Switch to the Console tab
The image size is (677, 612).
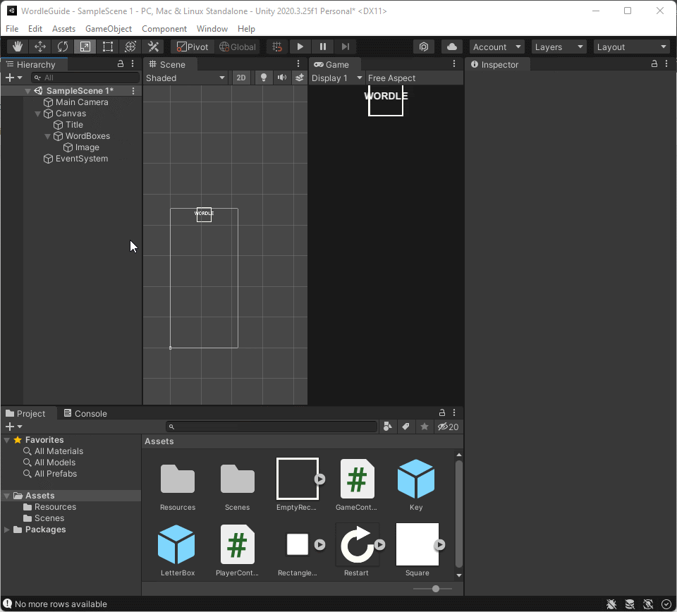pos(85,413)
